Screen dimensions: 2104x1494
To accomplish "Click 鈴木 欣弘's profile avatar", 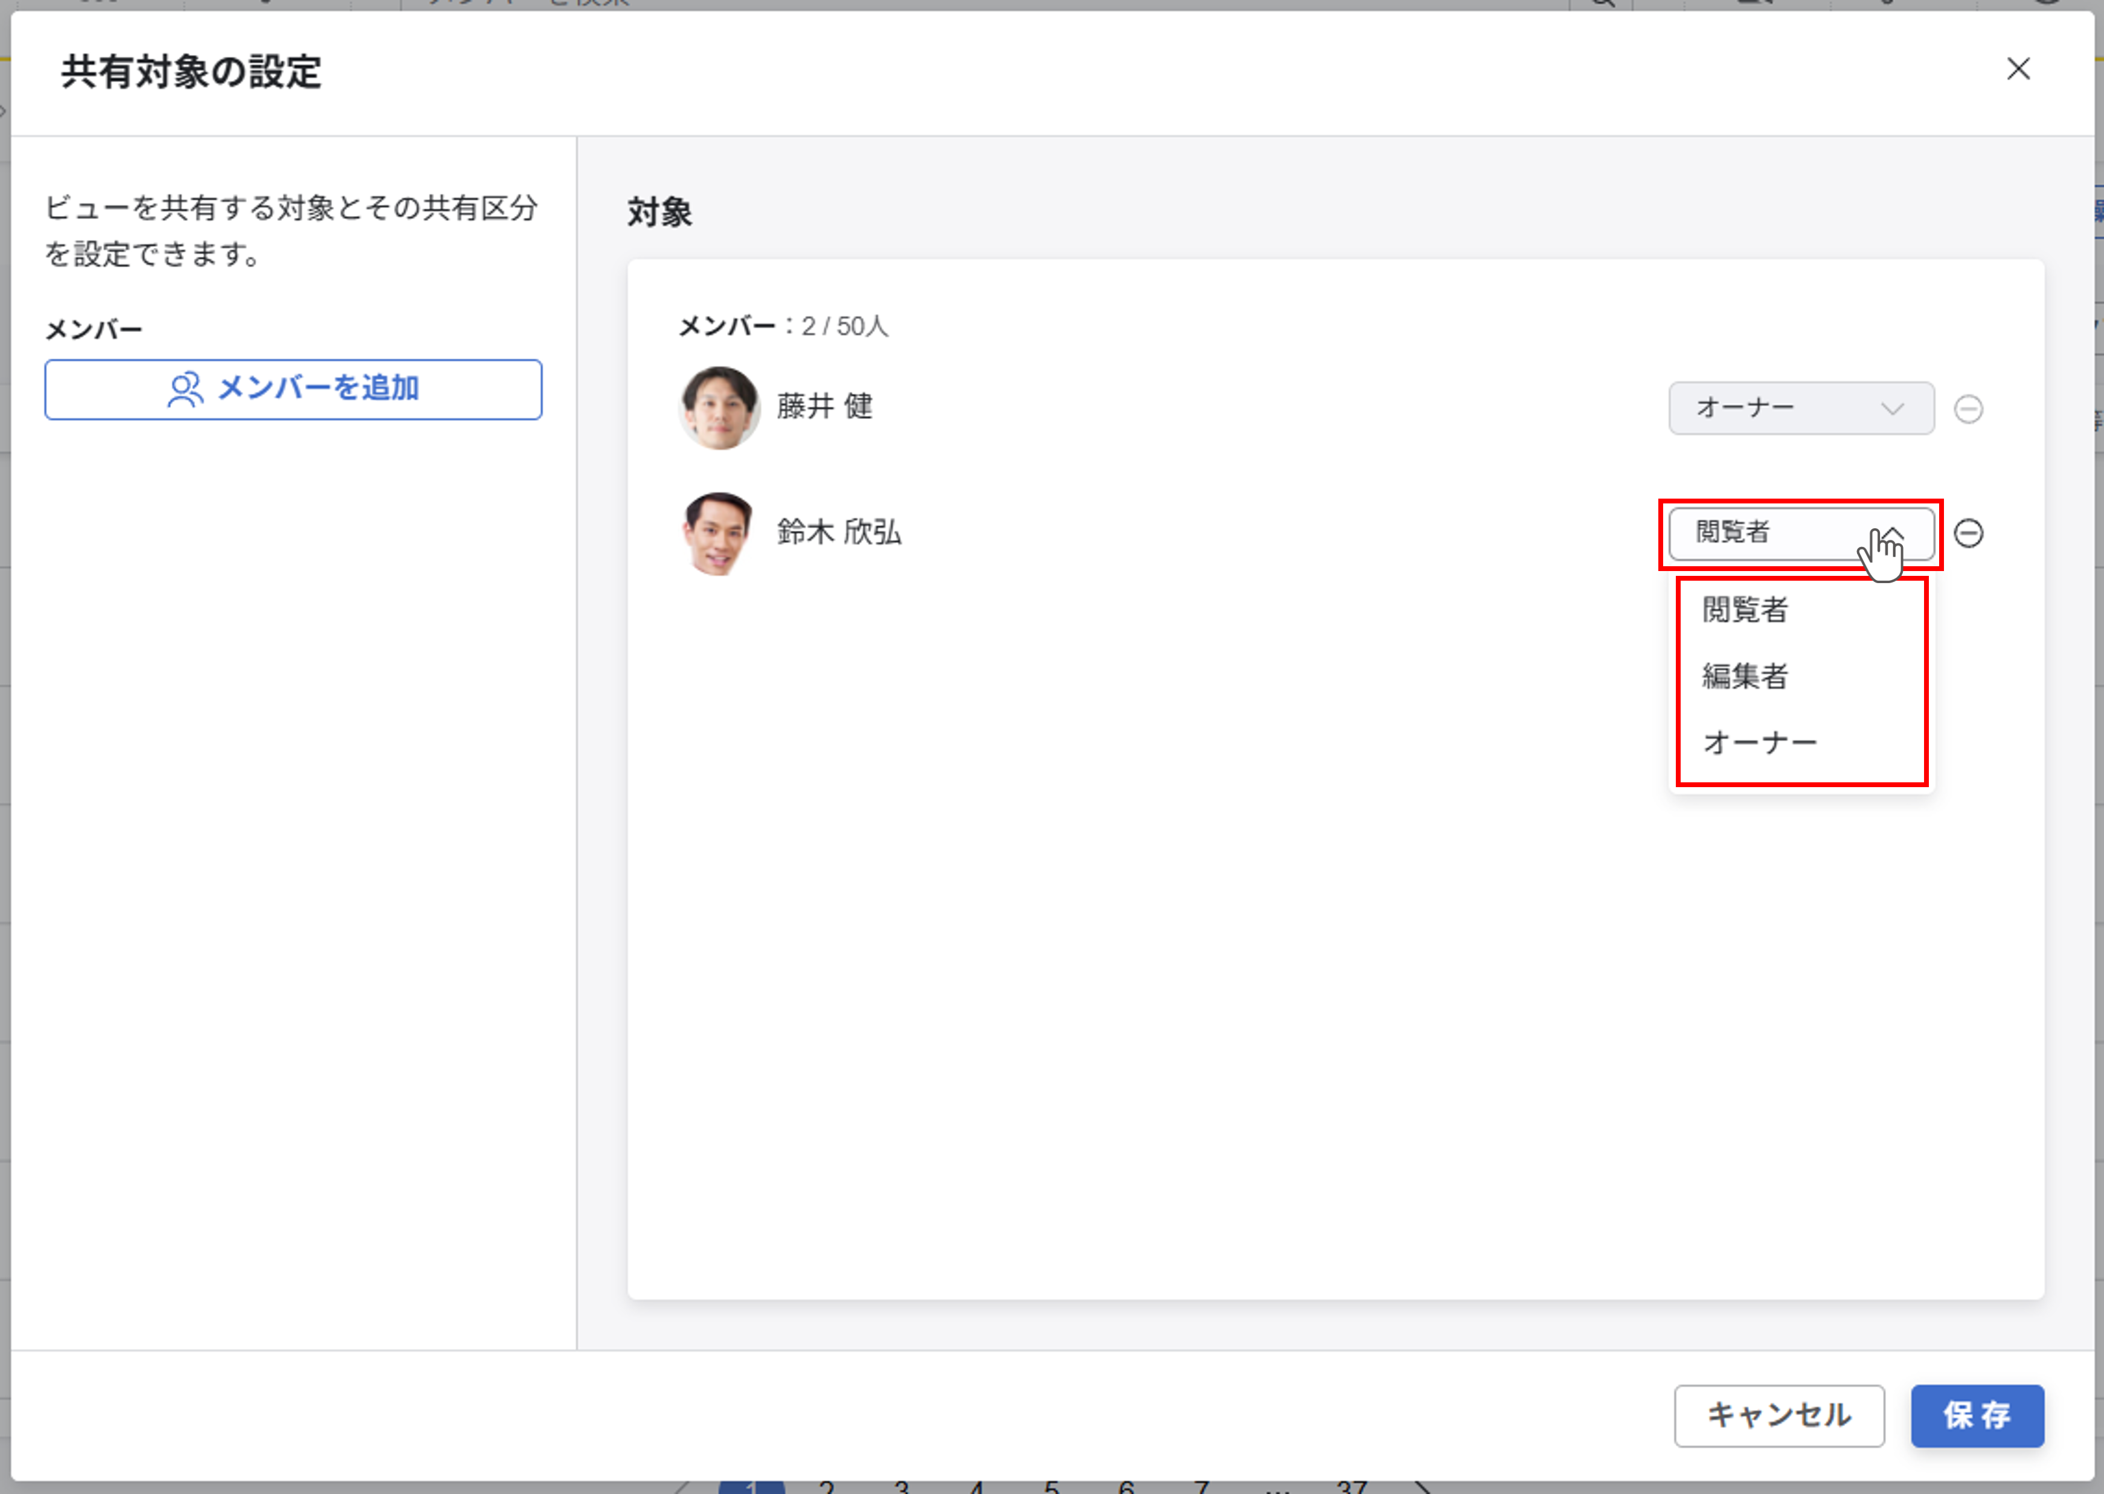I will point(719,532).
